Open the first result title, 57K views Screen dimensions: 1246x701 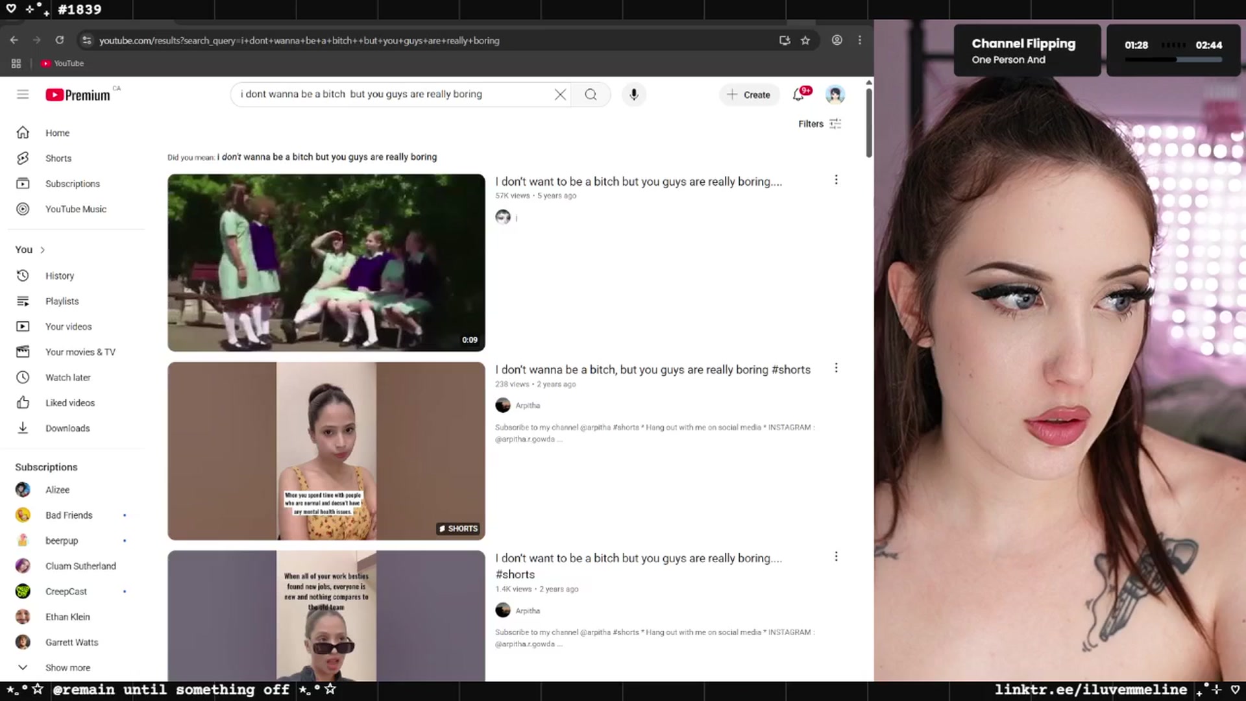[639, 182]
